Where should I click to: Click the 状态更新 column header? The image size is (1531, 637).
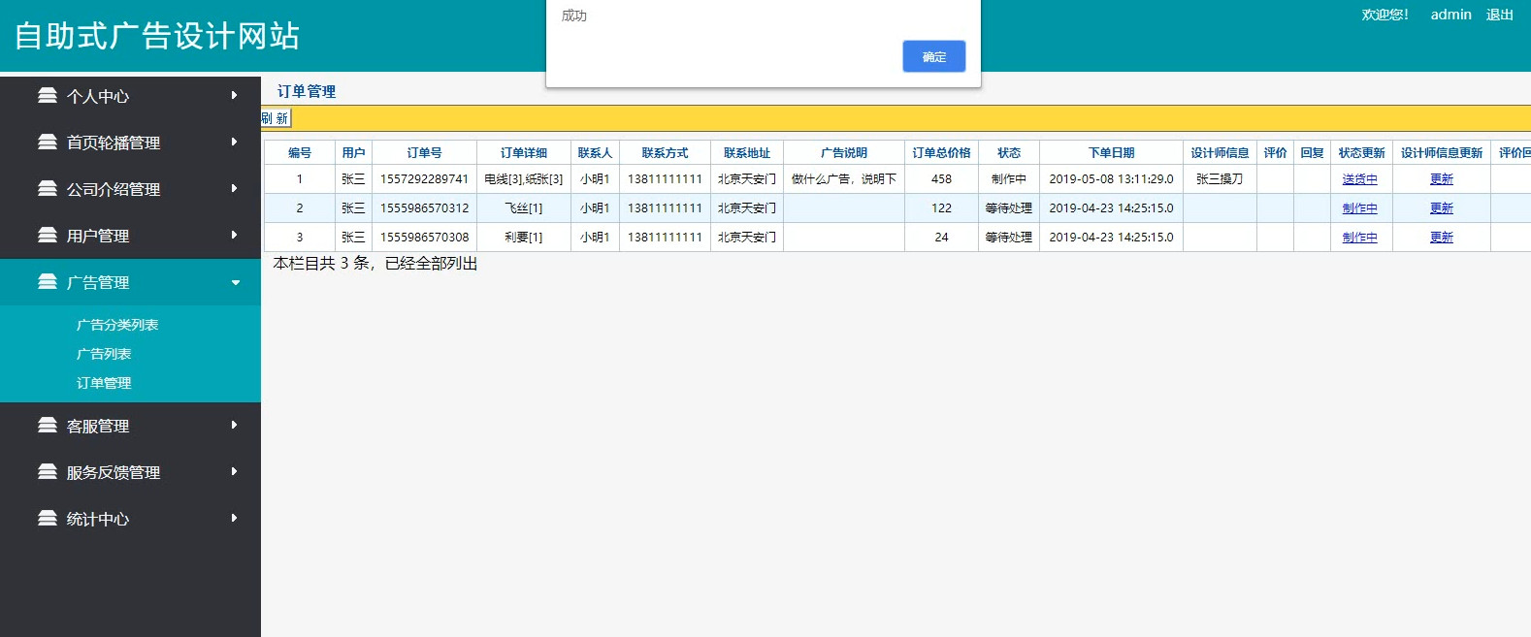coord(1361,153)
